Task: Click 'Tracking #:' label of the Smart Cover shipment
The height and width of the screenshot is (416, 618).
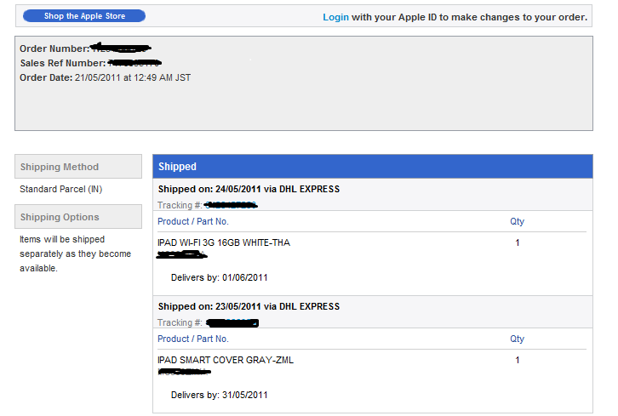Action: point(180,322)
